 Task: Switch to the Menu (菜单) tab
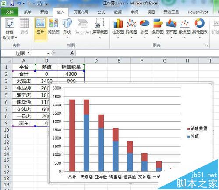(x=28, y=12)
